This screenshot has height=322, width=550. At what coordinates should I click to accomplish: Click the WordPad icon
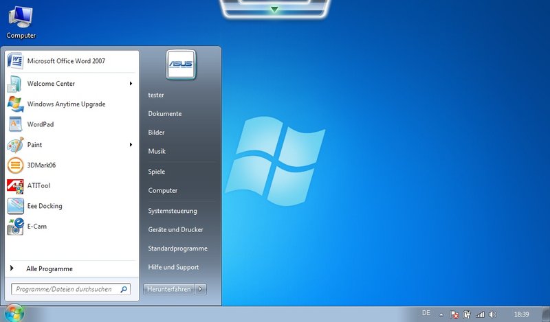point(15,124)
